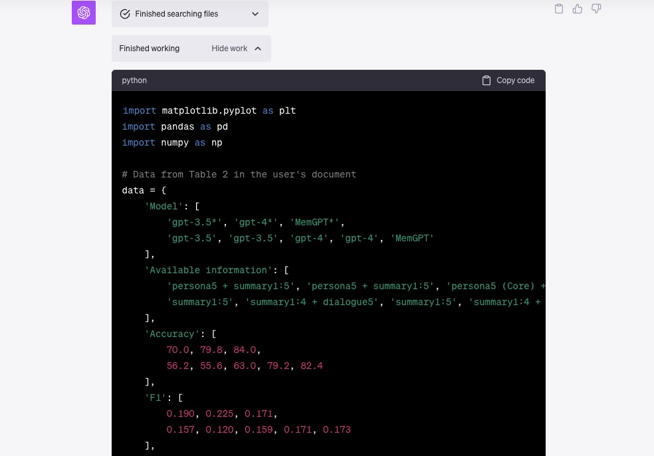The image size is (654, 456).
Task: Click the 'import pandas as pd' line
Action: tap(175, 126)
